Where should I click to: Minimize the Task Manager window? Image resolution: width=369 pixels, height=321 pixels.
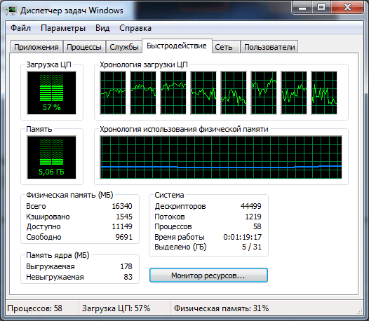302,8
